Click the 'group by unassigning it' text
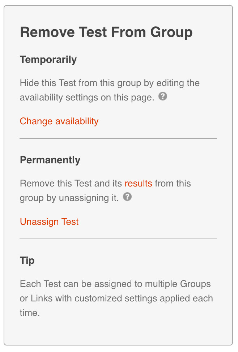Viewport: 238px width, 352px height. 69,198
